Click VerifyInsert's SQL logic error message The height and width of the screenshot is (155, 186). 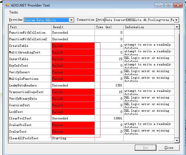click(149, 72)
